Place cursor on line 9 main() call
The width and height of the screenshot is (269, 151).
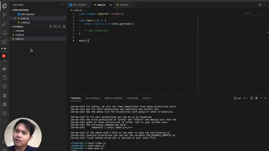pyautogui.click(x=84, y=41)
